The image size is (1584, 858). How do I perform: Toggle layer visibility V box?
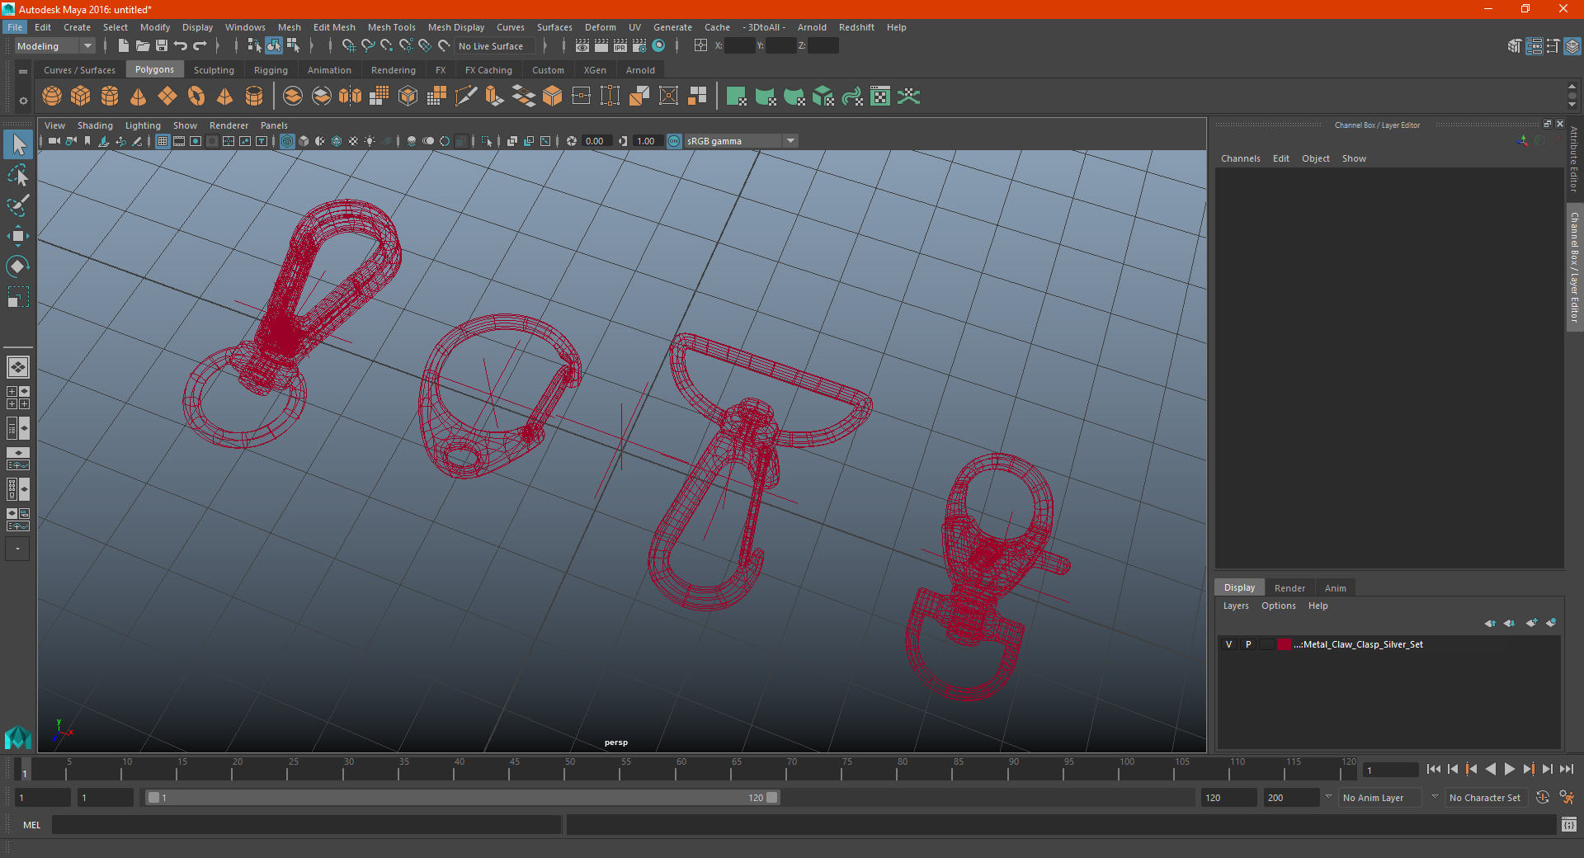tap(1228, 644)
